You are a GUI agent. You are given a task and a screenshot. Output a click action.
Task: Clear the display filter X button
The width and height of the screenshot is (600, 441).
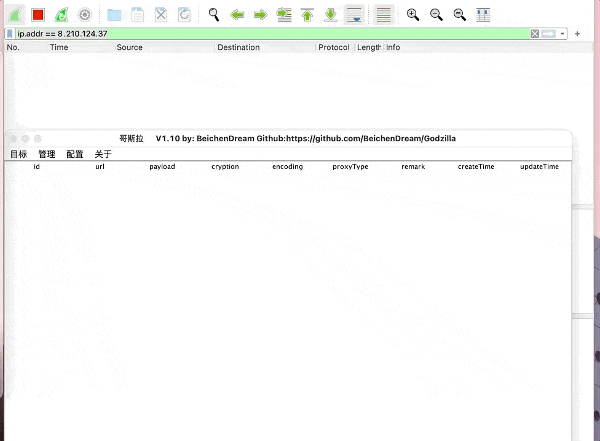(535, 34)
